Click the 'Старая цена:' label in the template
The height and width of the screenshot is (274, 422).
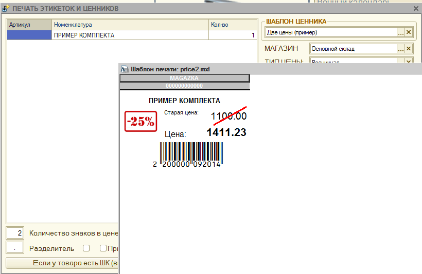click(181, 113)
